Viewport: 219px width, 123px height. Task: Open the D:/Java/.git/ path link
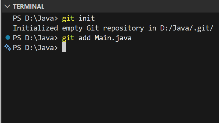point(187,28)
